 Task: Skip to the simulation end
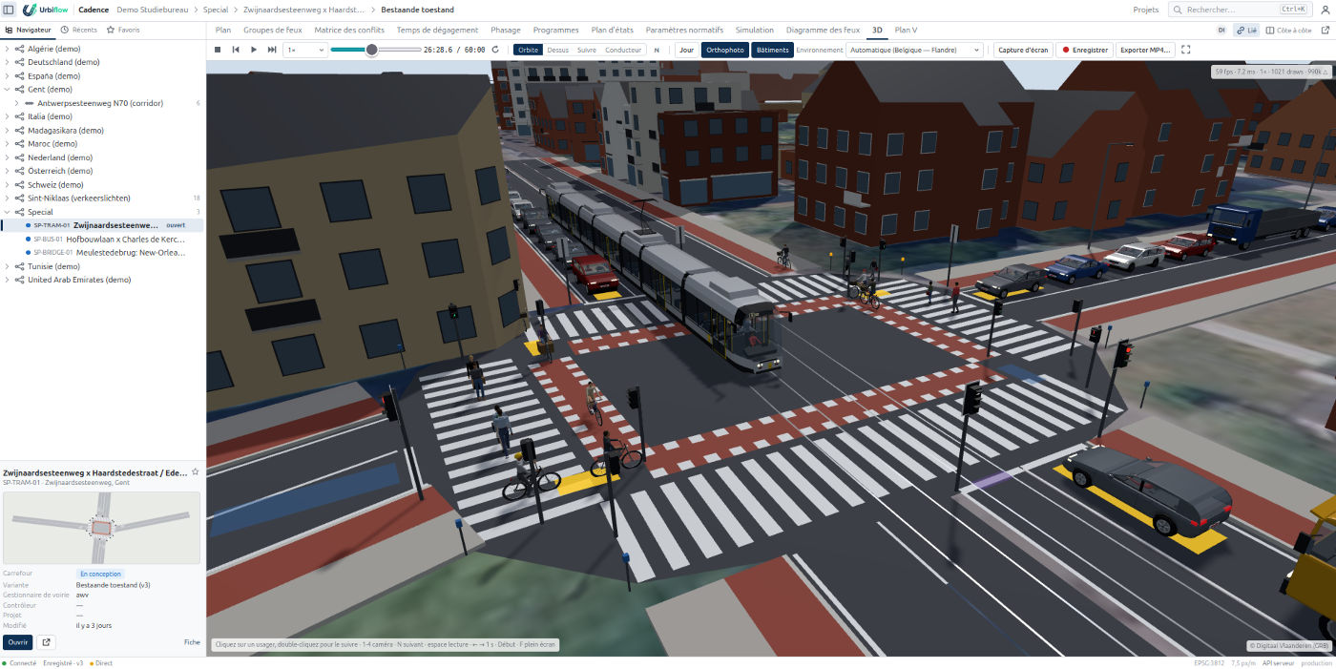(272, 50)
